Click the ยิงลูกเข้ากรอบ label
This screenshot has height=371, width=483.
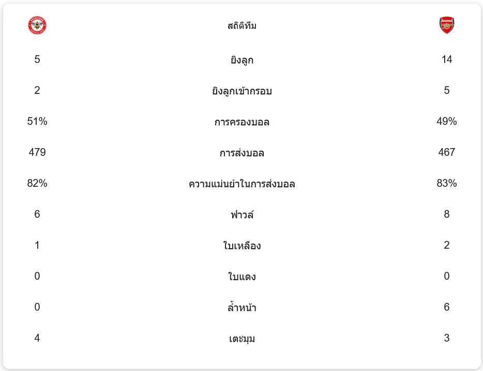(242, 91)
